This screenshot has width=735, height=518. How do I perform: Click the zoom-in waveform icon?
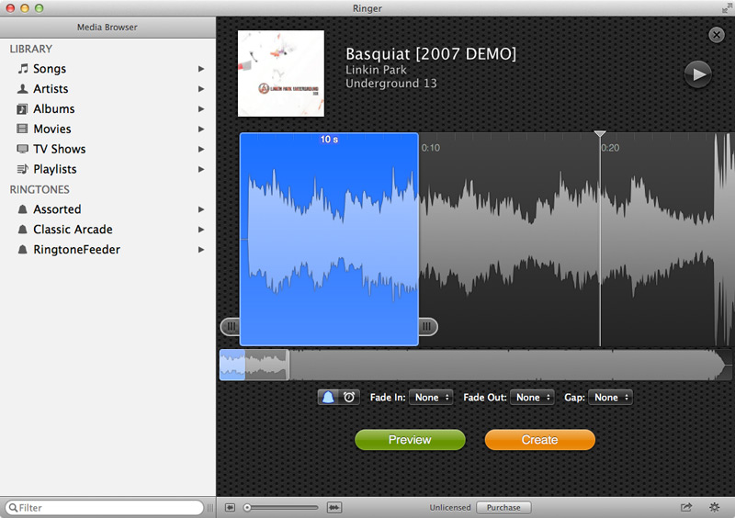tap(334, 507)
